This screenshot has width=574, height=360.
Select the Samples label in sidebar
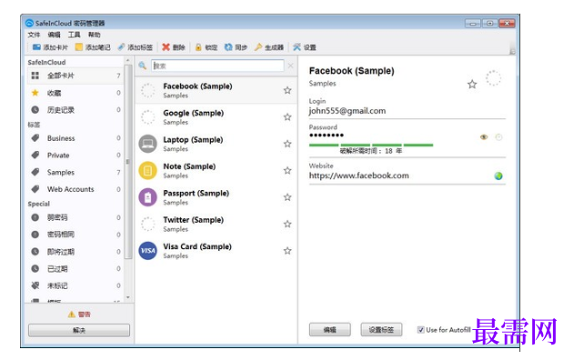[x=76, y=173]
